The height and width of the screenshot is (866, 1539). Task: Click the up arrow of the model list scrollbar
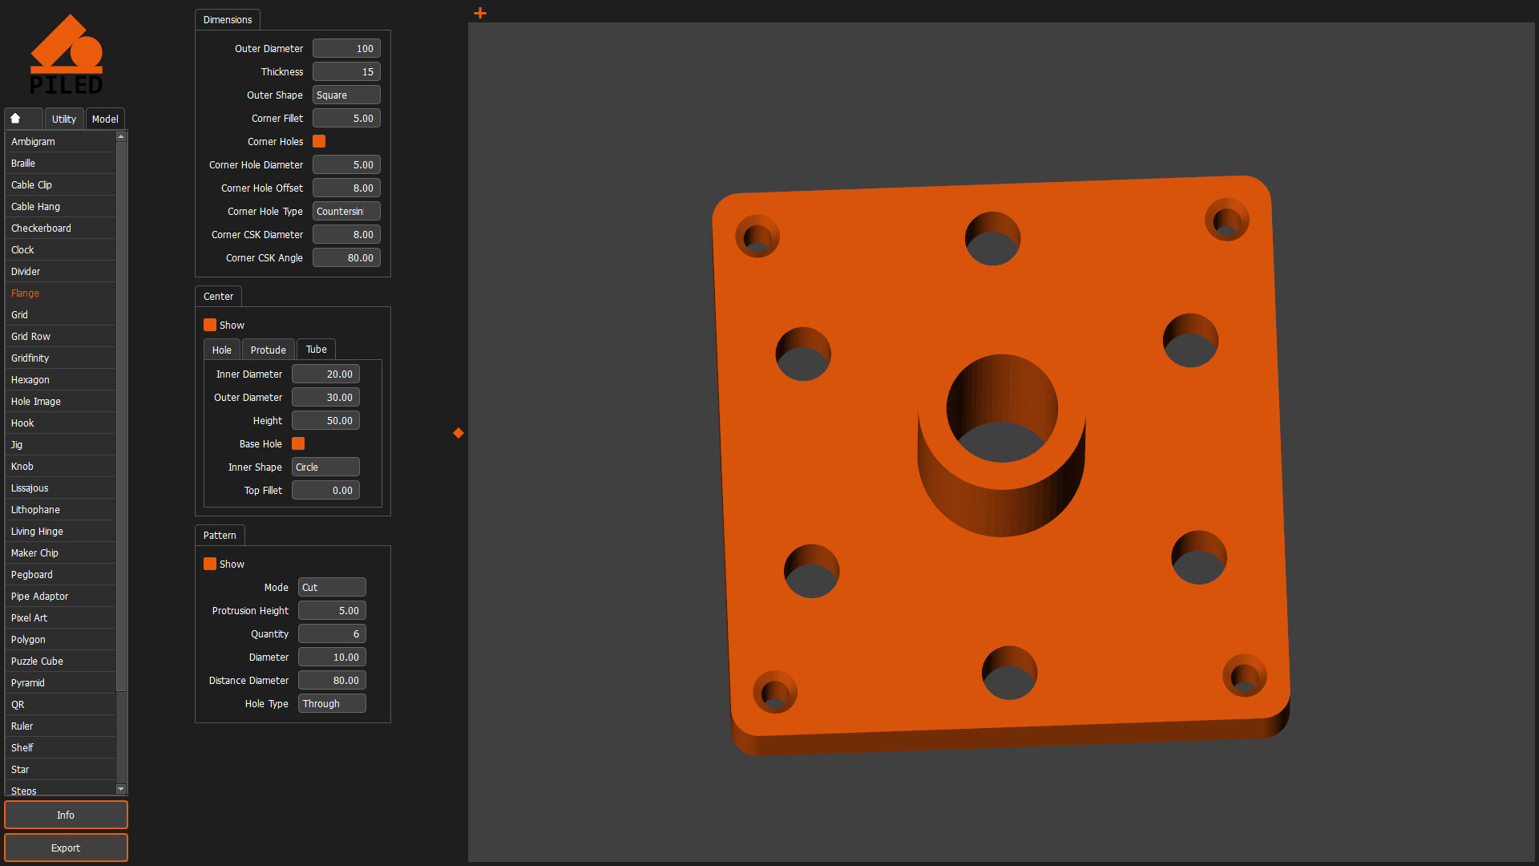coord(121,136)
